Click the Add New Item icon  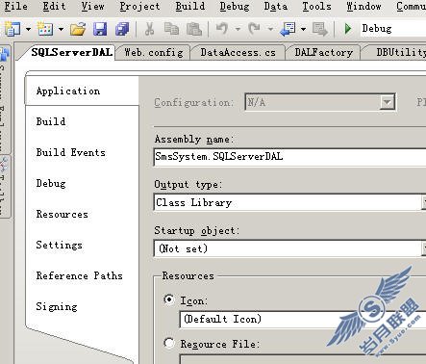pos(45,29)
